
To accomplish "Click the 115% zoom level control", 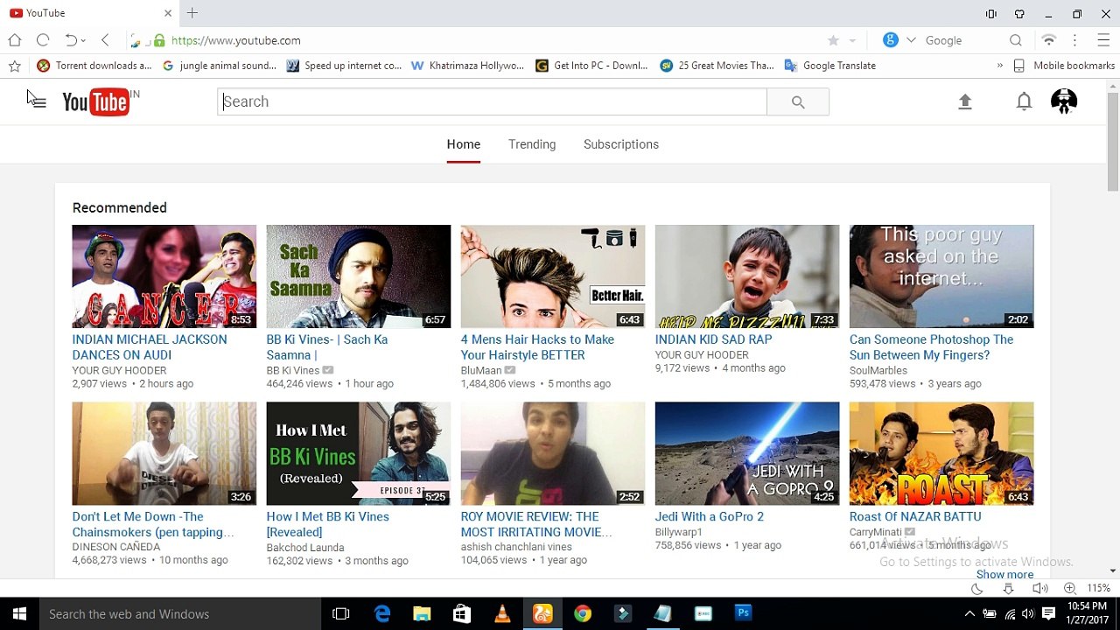I will pyautogui.click(x=1098, y=589).
